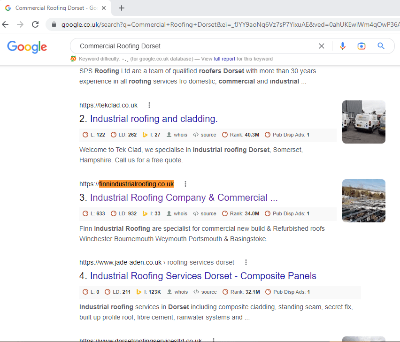Click Pub Disp Ads for jade-aden
The height and width of the screenshot is (342, 400).
[287, 292]
